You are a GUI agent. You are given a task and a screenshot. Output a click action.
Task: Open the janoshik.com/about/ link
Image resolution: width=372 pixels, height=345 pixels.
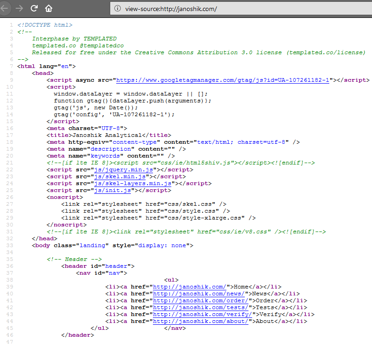201,321
